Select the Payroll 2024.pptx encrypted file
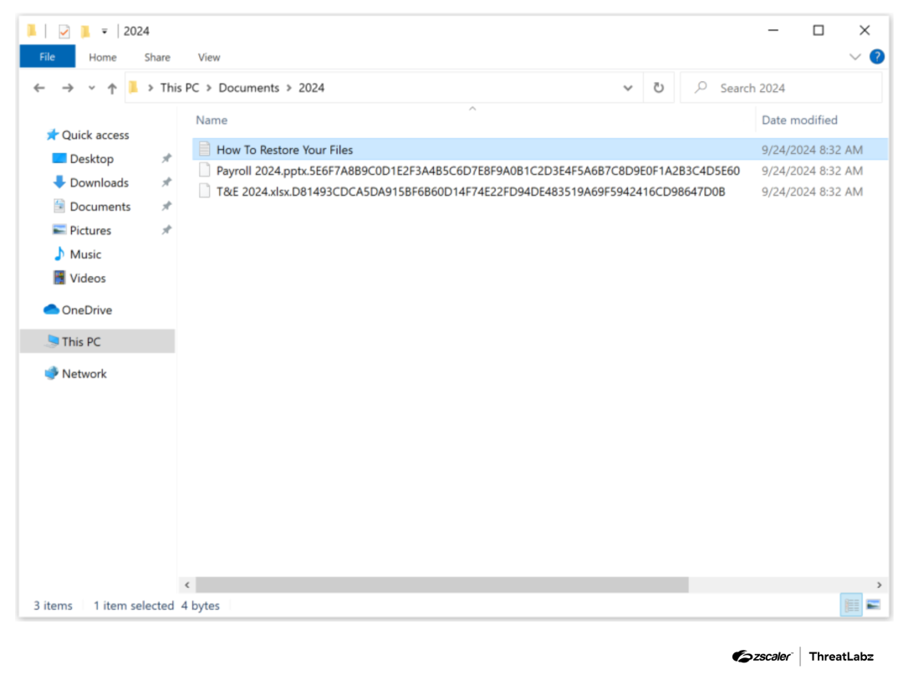This screenshot has height=680, width=903. tap(477, 171)
